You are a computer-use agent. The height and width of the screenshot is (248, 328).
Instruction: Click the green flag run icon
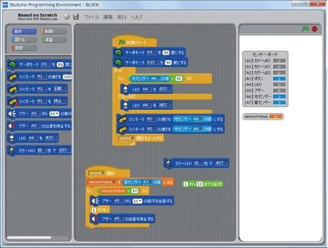pos(306,28)
